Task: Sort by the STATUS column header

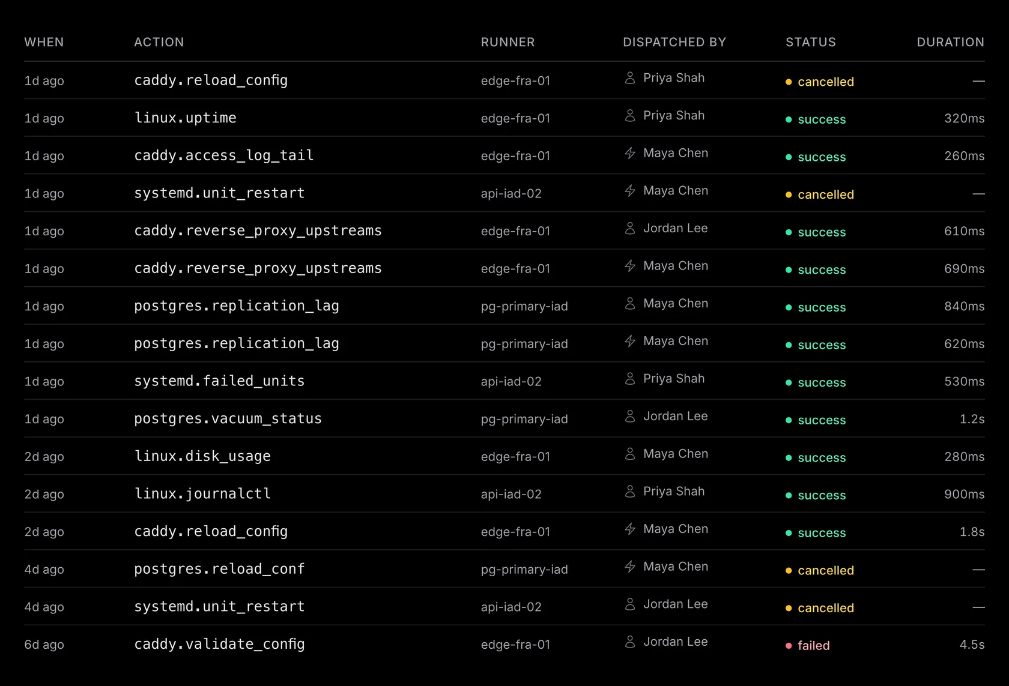Action: click(811, 42)
